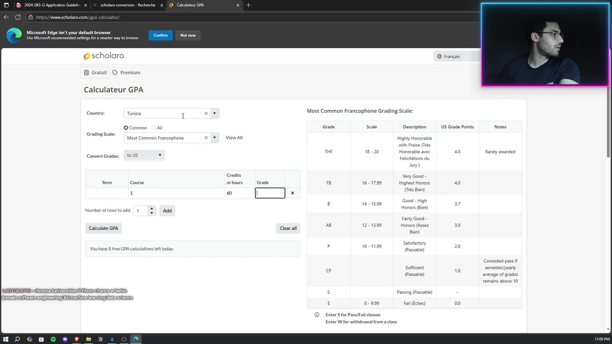
Task: Close the scholaro conversion search tab
Action: [162, 5]
